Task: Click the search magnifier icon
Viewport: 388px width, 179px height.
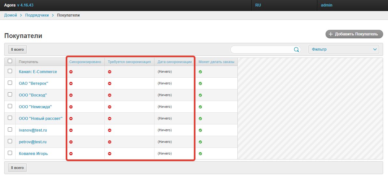Action: 296,50
